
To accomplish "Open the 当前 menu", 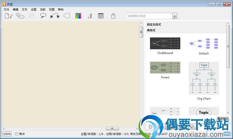I will (43, 9).
